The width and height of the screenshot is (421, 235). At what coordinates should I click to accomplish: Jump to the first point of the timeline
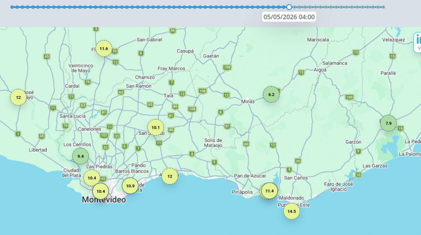pos(12,7)
